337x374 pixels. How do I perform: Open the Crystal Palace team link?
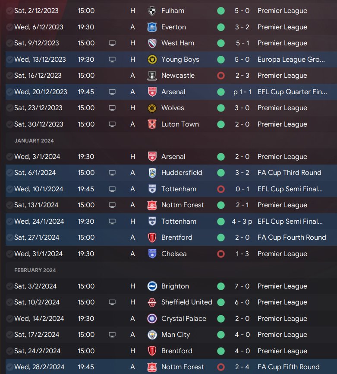click(183, 319)
